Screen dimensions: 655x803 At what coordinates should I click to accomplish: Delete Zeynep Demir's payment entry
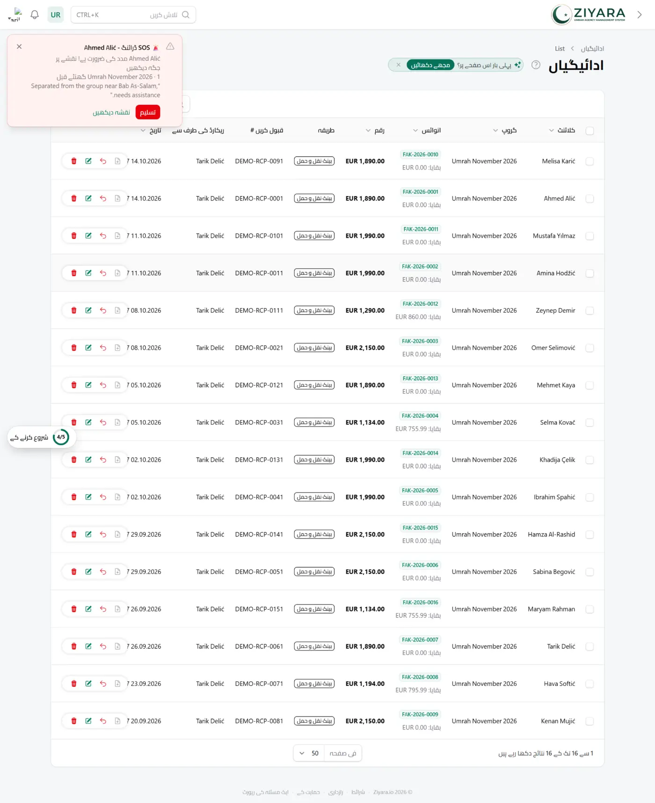[74, 310]
